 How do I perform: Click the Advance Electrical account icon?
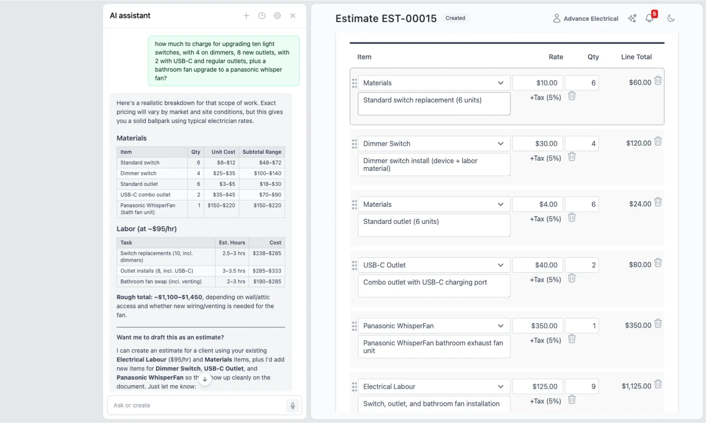coord(557,18)
